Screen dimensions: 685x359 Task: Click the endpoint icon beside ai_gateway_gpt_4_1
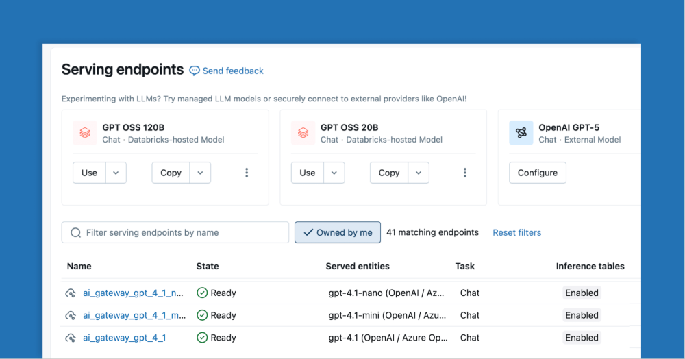[71, 338]
